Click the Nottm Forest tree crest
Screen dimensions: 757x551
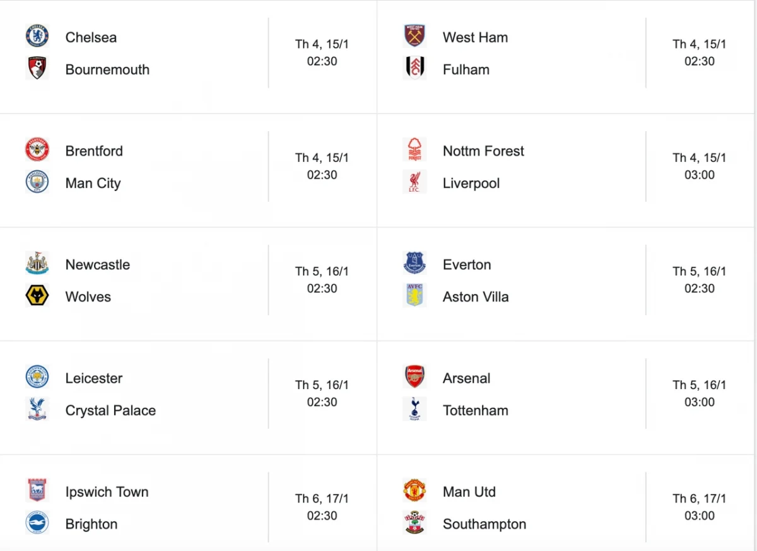click(415, 149)
